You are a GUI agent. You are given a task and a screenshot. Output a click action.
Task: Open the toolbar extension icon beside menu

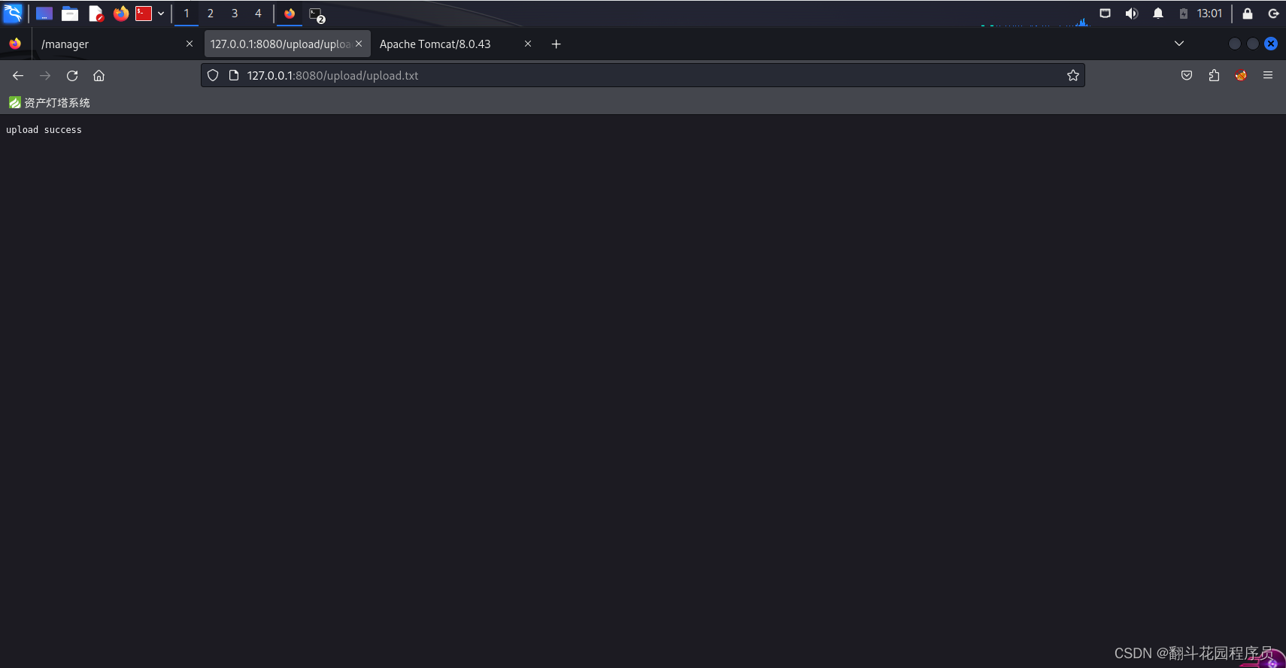click(1241, 75)
